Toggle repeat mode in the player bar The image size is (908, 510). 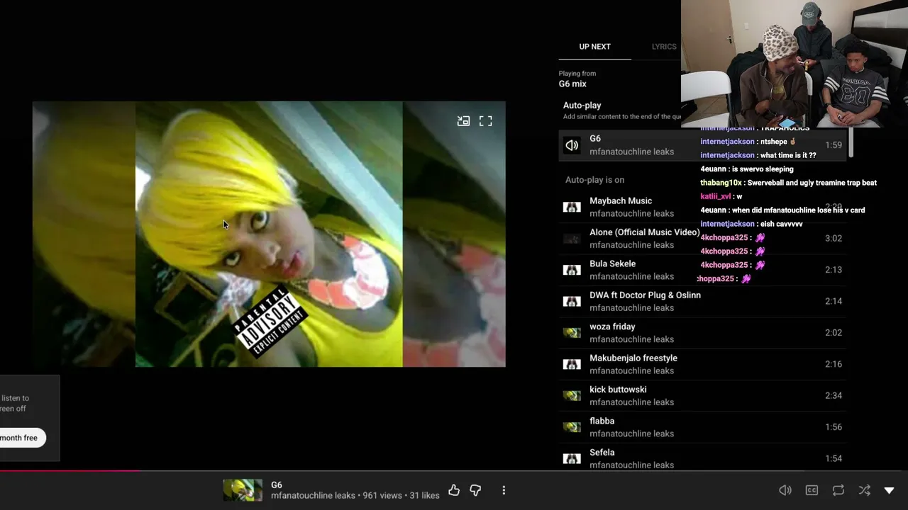tap(838, 490)
